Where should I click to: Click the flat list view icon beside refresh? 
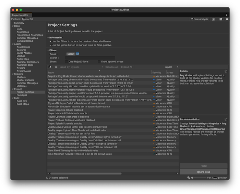(x=56, y=67)
